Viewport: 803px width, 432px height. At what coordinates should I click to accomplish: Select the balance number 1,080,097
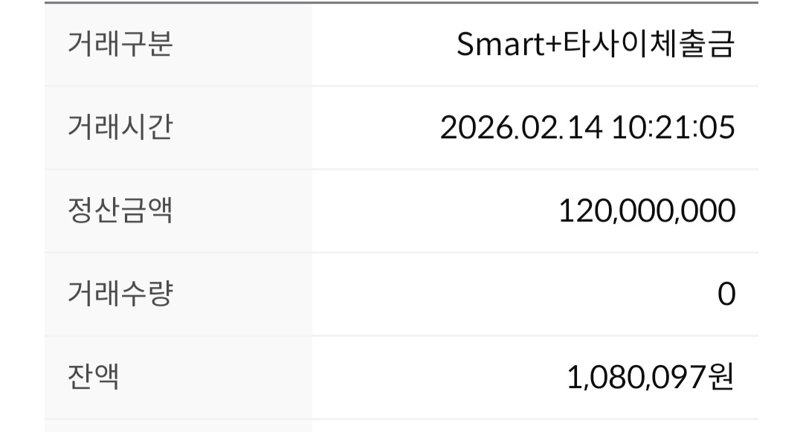(x=635, y=378)
